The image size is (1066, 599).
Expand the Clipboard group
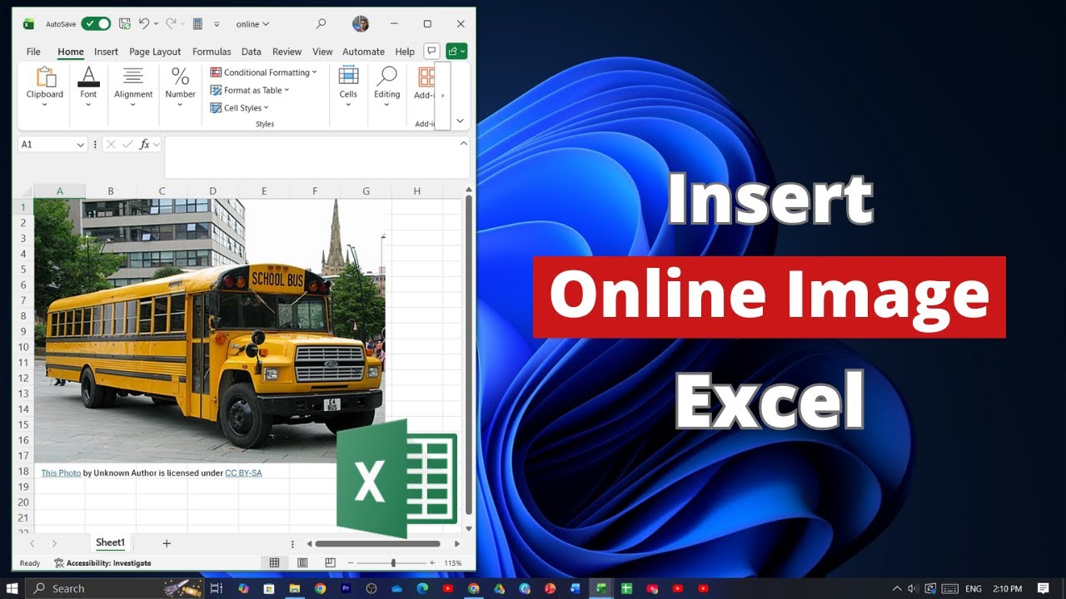pyautogui.click(x=45, y=87)
